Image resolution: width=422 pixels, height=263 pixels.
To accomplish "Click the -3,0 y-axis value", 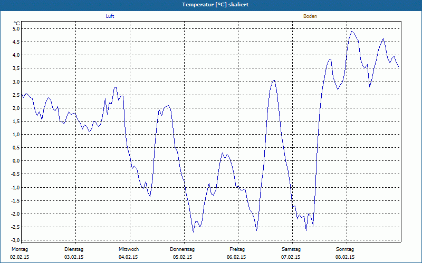I will (16, 240).
